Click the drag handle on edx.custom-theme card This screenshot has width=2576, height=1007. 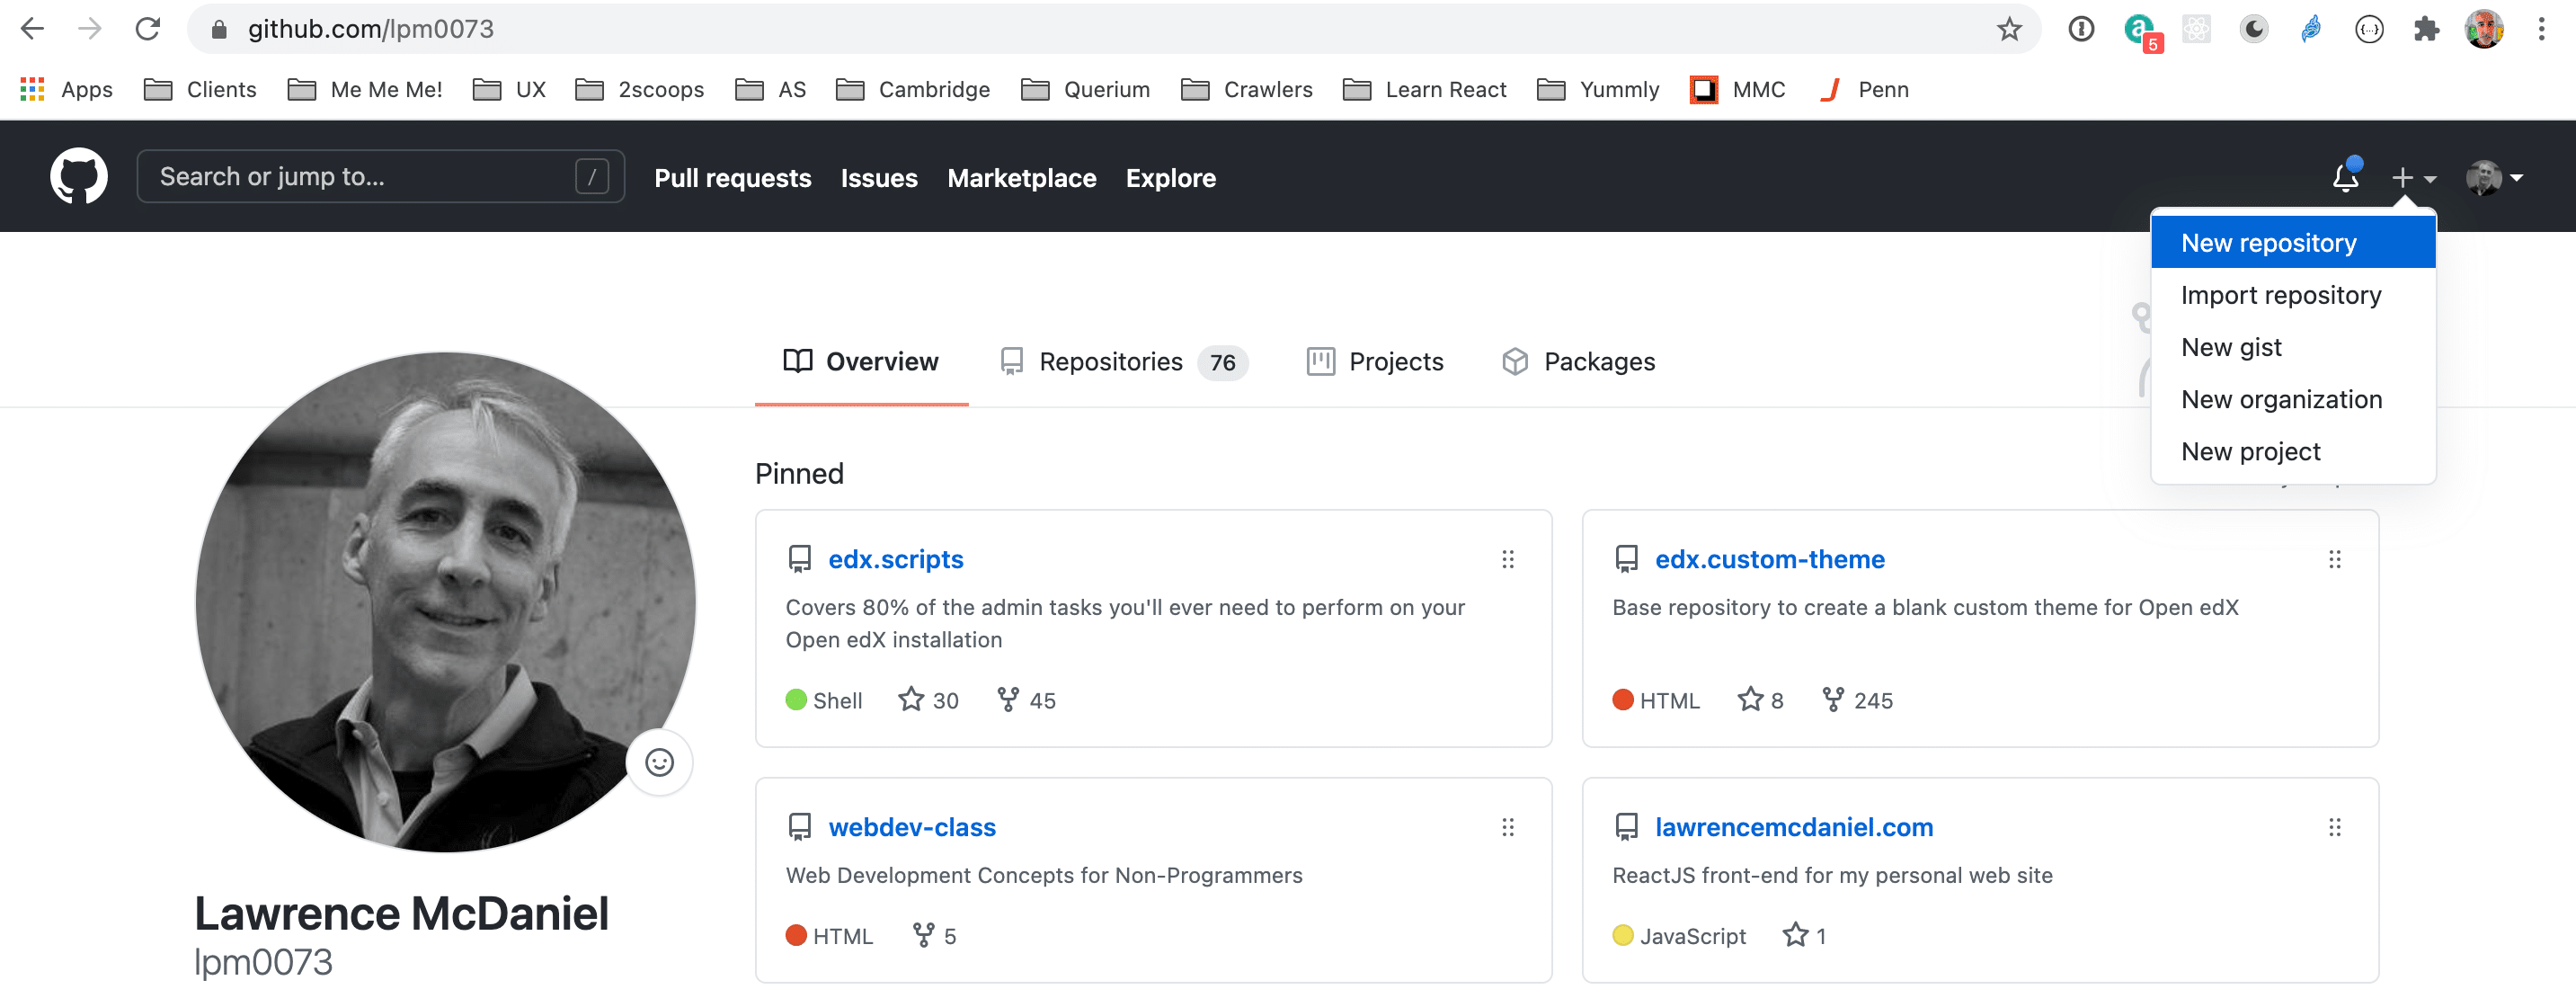[x=2335, y=560]
